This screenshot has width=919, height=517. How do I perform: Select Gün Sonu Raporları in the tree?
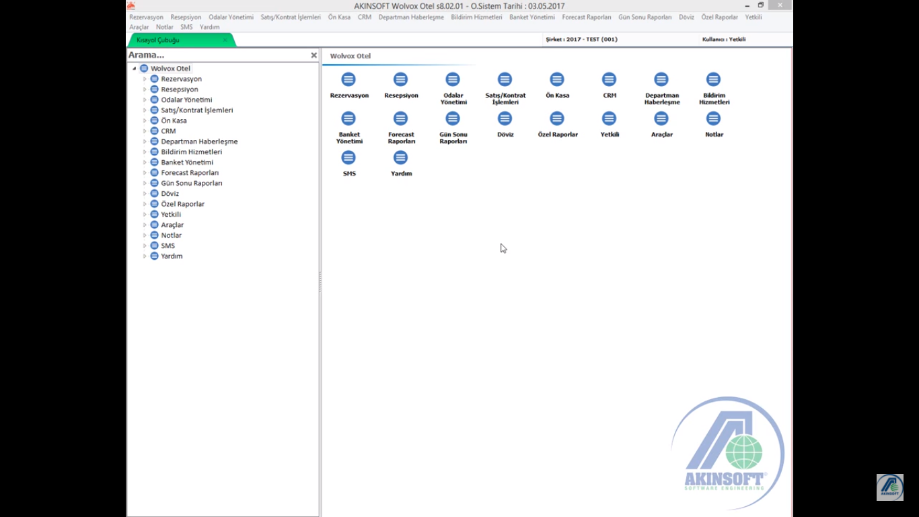[192, 184]
